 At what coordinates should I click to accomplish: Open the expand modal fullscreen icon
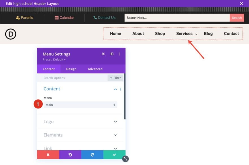point(103,54)
